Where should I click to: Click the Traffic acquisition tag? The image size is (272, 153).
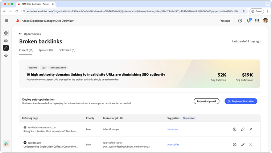[x=58, y=68]
